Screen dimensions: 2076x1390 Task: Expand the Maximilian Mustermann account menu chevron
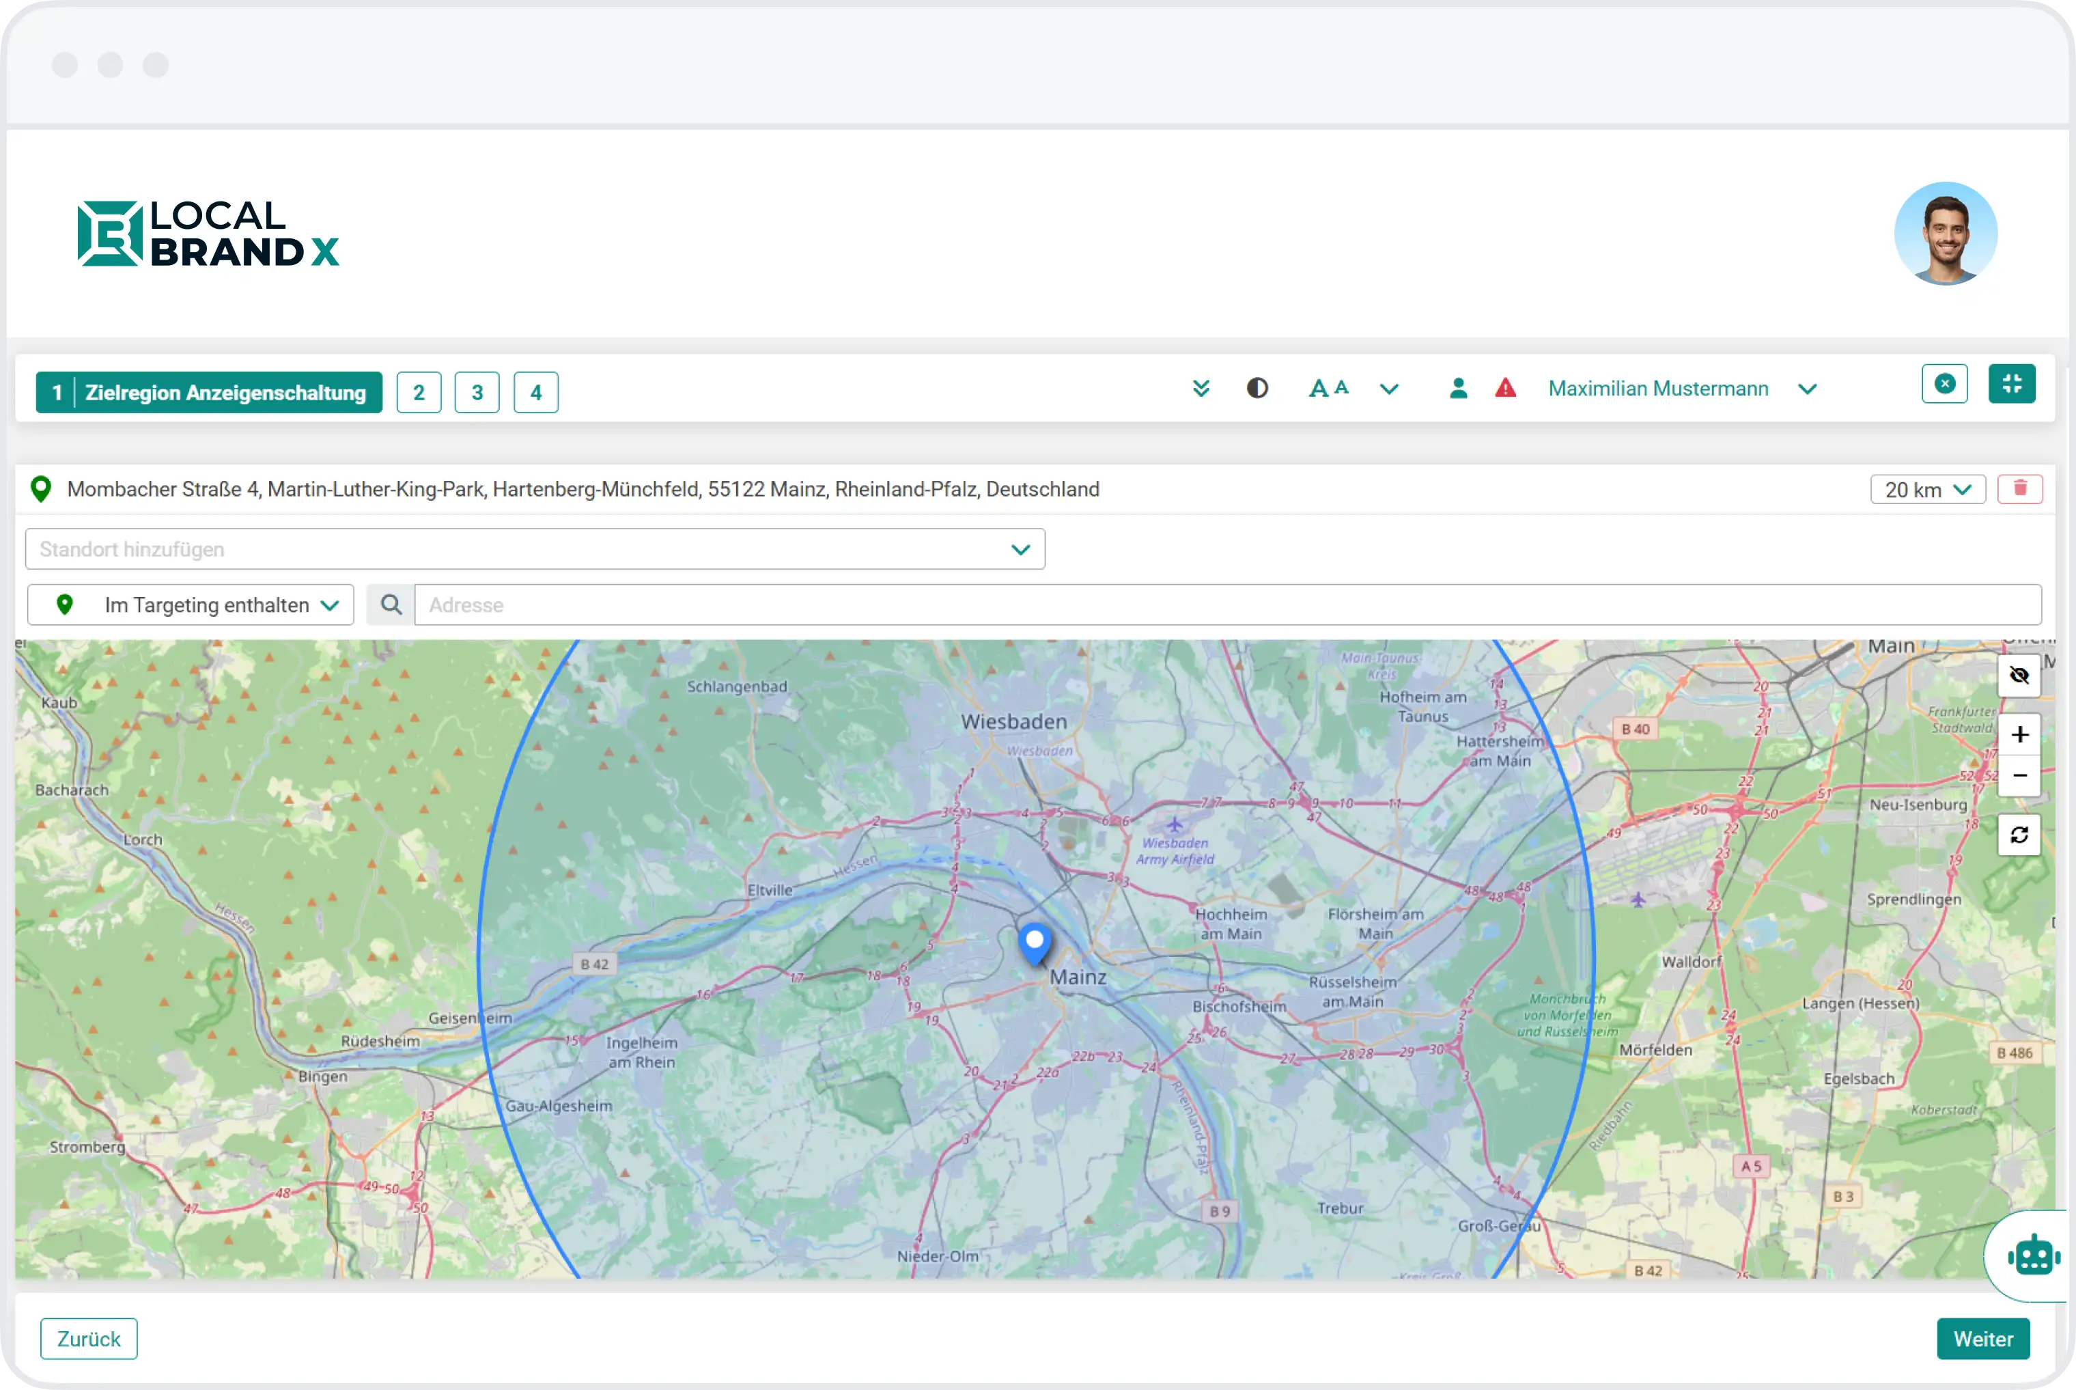click(x=1807, y=389)
